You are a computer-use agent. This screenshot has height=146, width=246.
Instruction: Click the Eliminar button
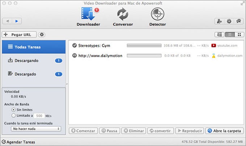pos(133,131)
